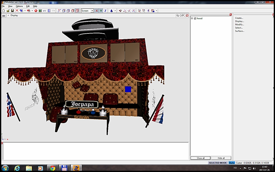Click the Save disk toolbar icon
The width and height of the screenshot is (275, 172).
[12, 11]
